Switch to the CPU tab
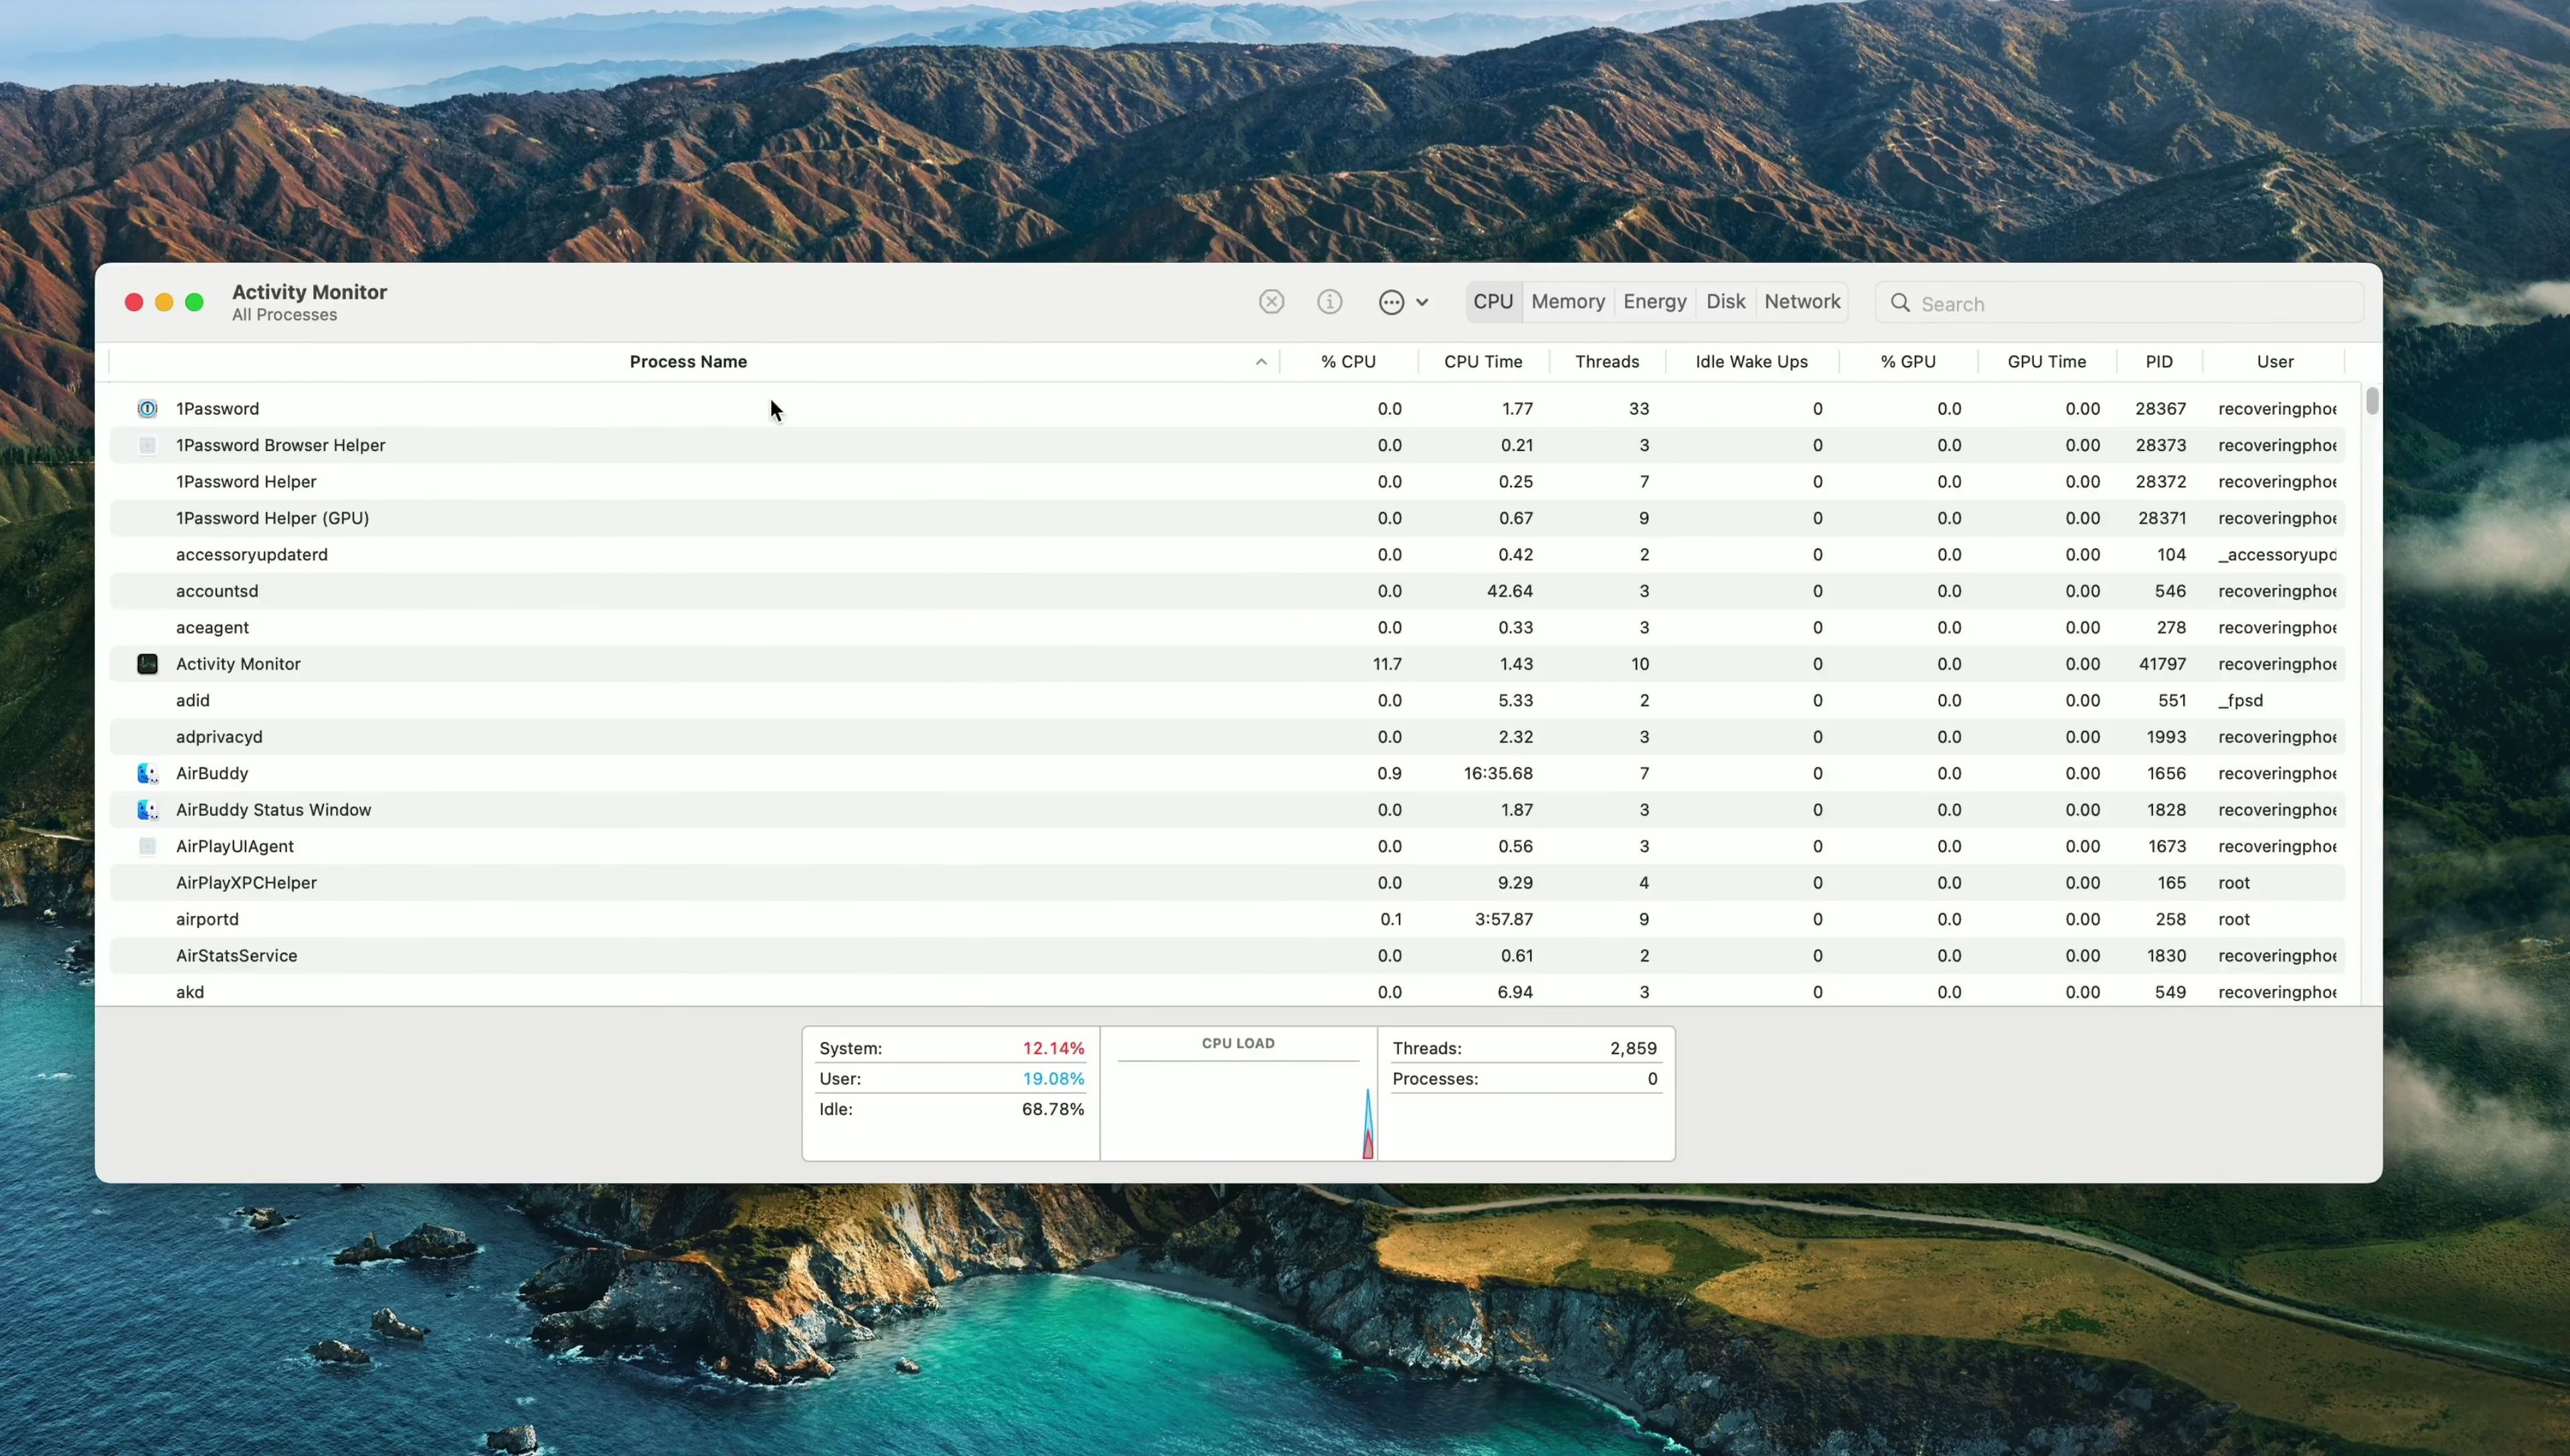 [x=1493, y=302]
